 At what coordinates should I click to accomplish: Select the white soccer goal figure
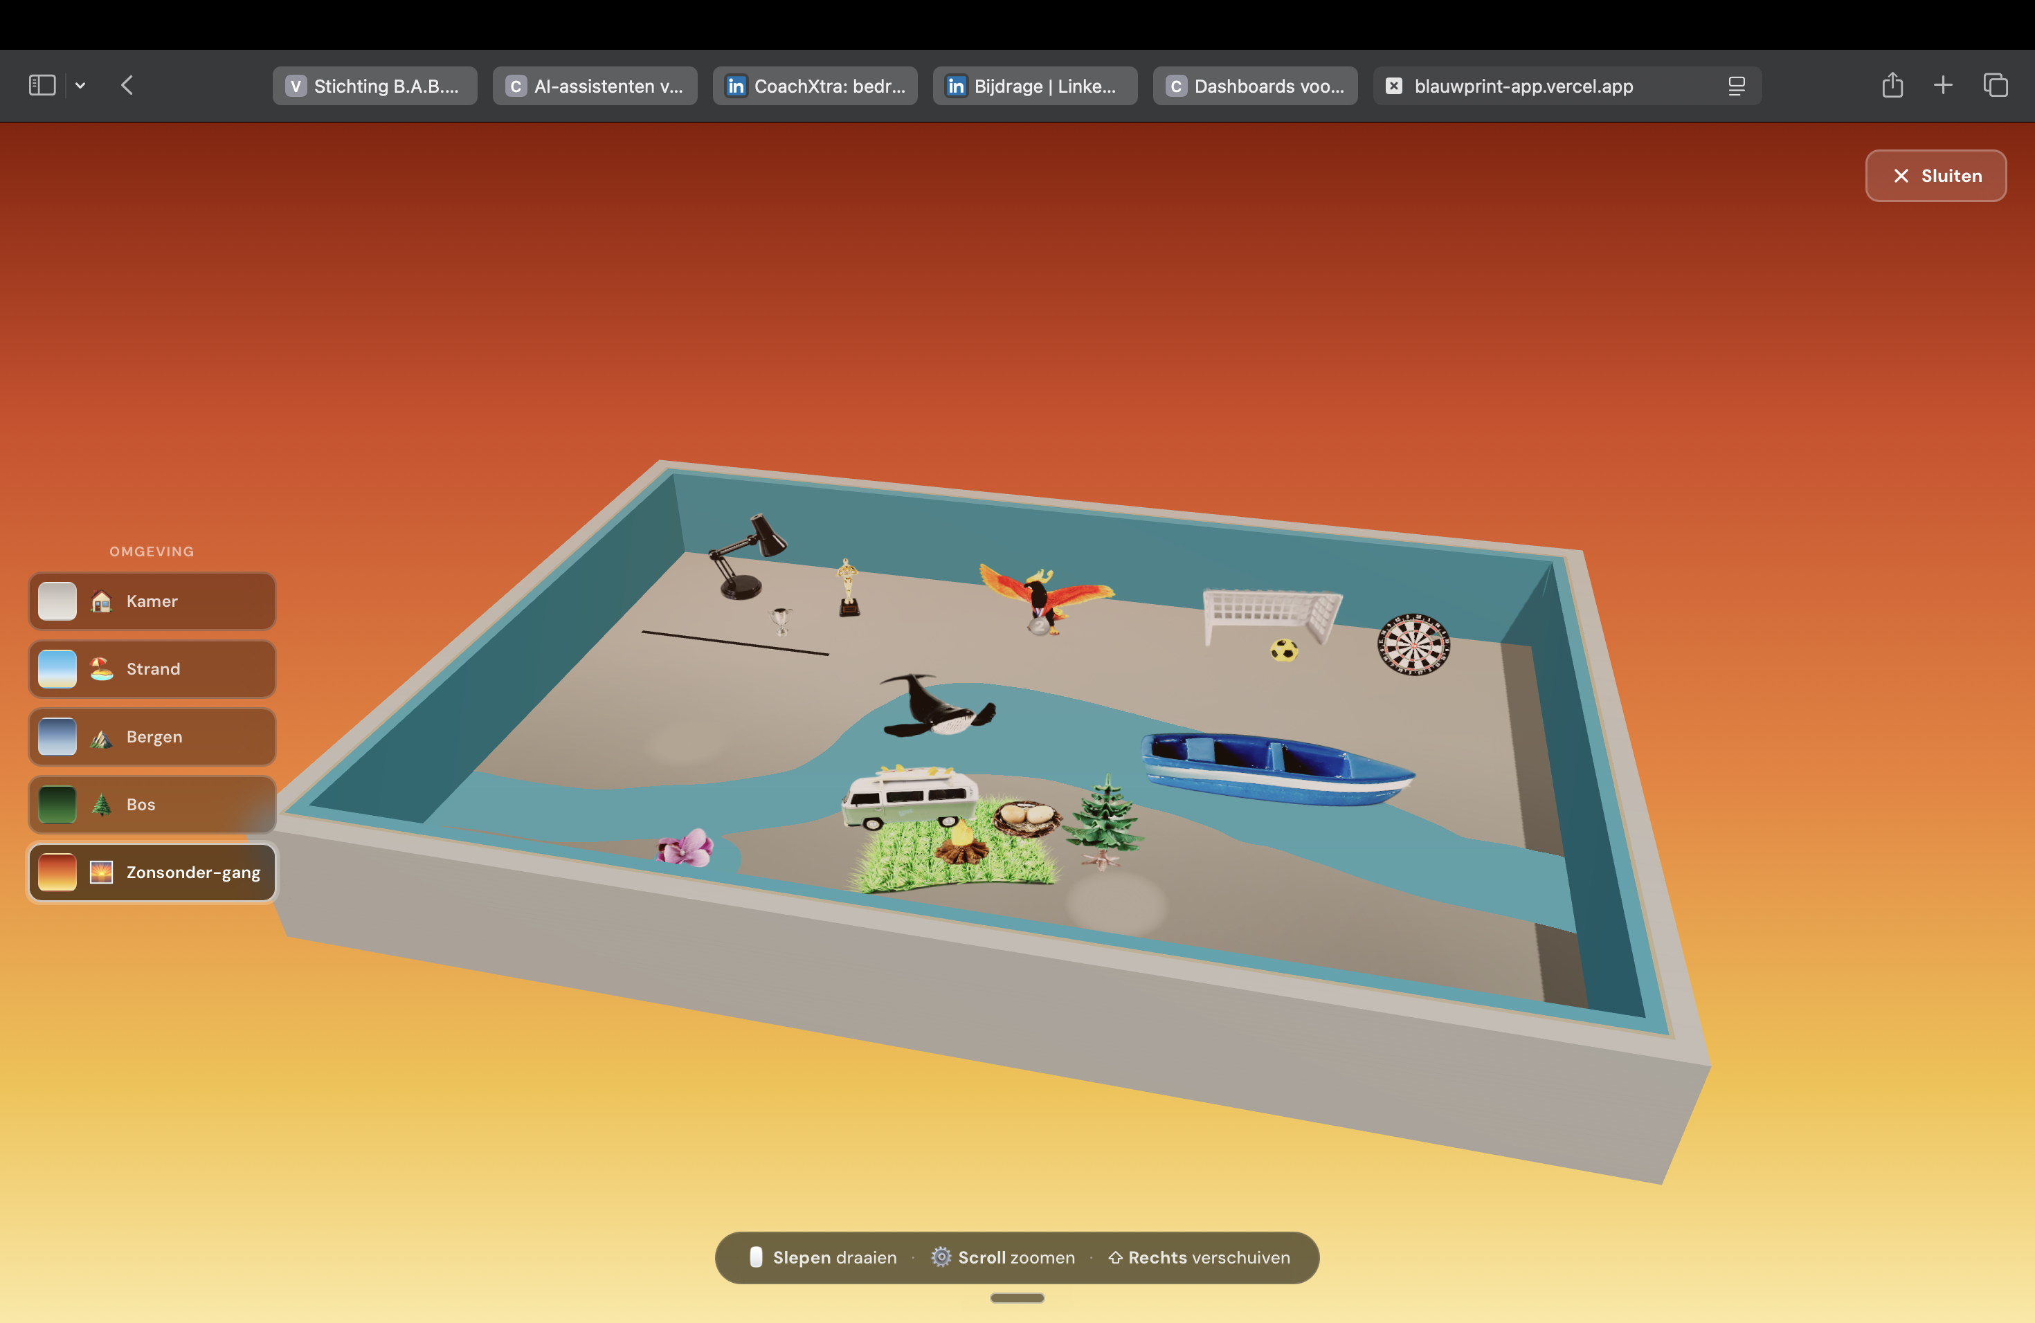pos(1272,615)
